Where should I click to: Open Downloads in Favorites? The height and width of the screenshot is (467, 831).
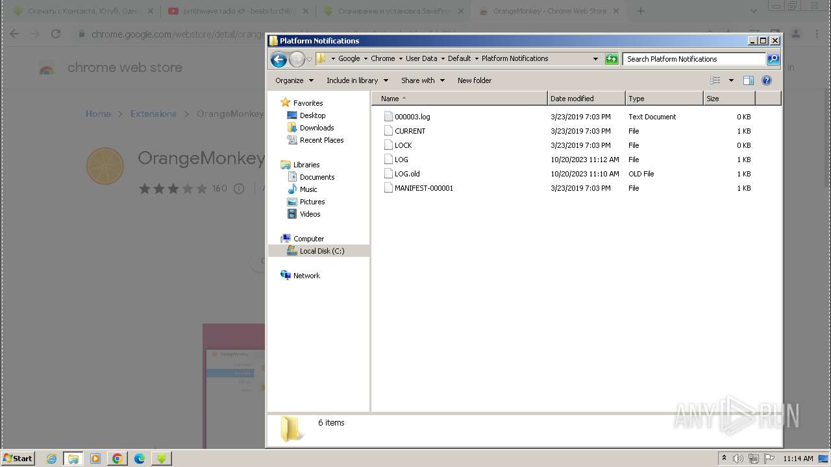(317, 128)
